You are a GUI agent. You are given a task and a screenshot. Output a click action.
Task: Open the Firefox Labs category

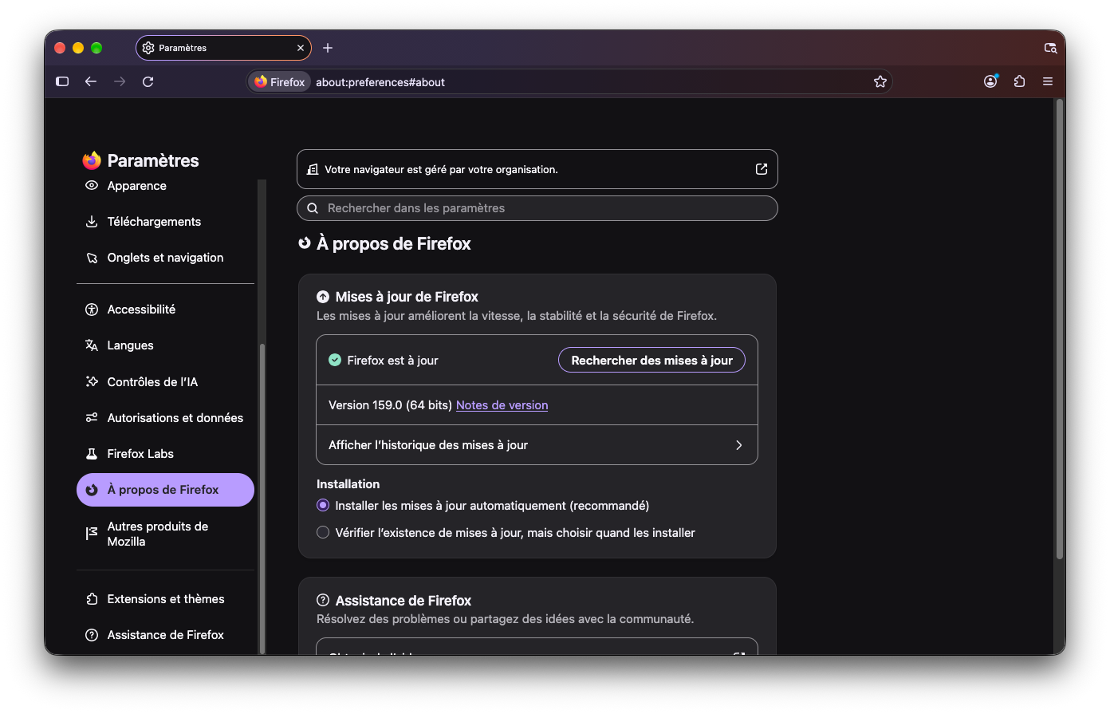(x=165, y=454)
